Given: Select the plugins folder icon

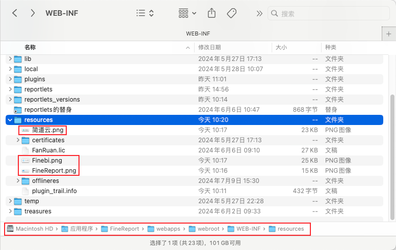Looking at the screenshot, I should [x=18, y=80].
